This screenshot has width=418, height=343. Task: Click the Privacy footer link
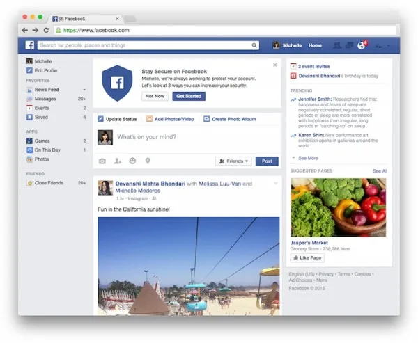(x=326, y=274)
